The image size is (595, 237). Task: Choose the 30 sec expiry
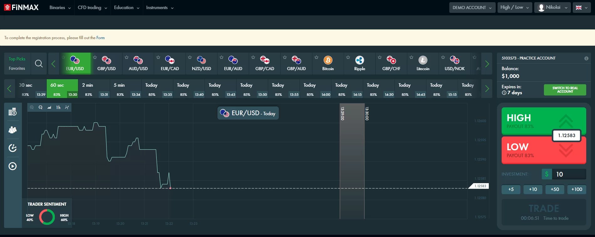[31, 89]
